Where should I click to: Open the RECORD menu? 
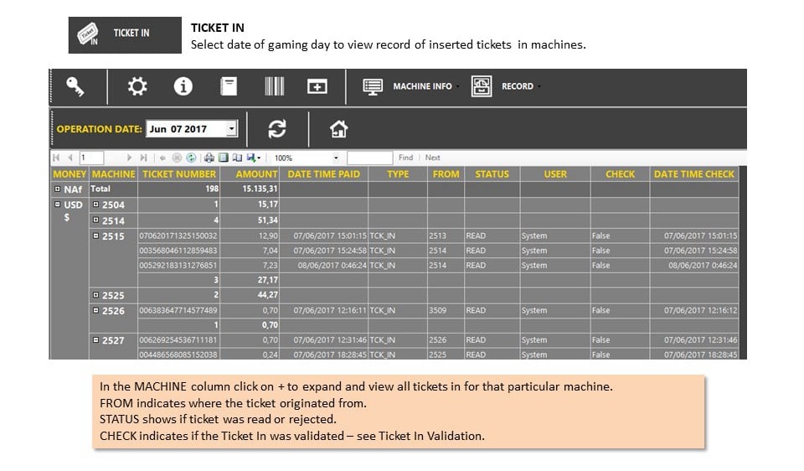click(x=506, y=86)
